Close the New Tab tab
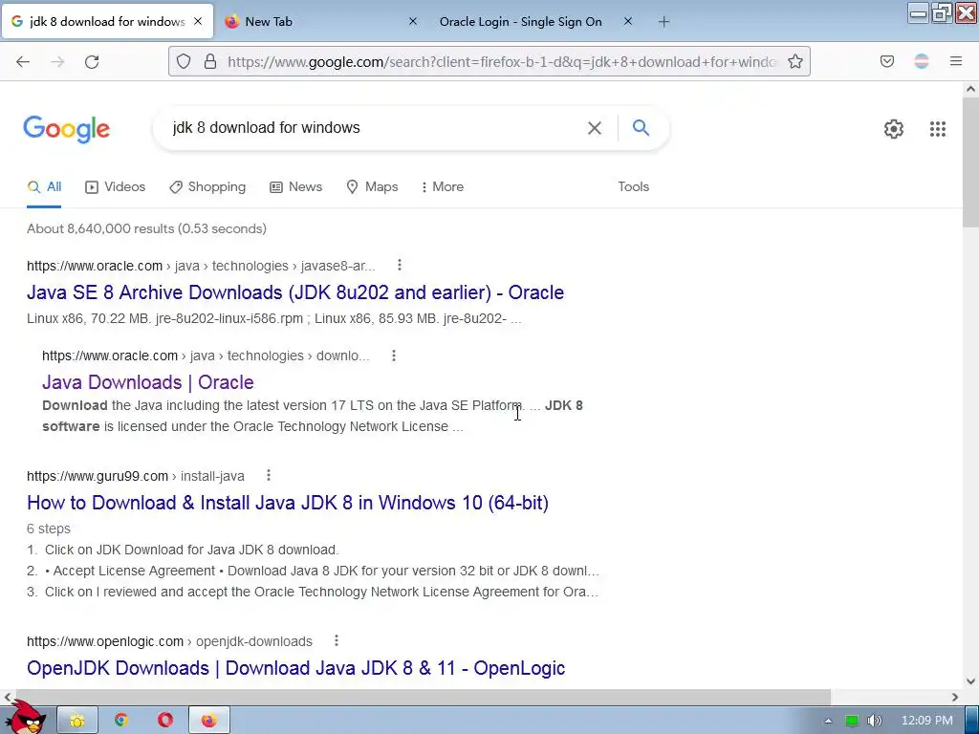The image size is (979, 734). pos(413,21)
